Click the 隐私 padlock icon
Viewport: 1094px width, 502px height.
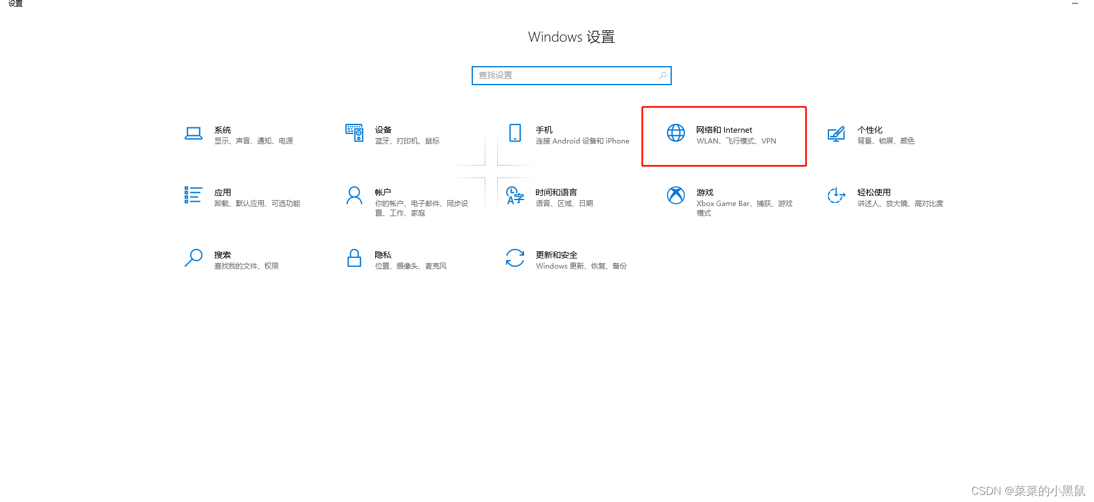tap(354, 258)
